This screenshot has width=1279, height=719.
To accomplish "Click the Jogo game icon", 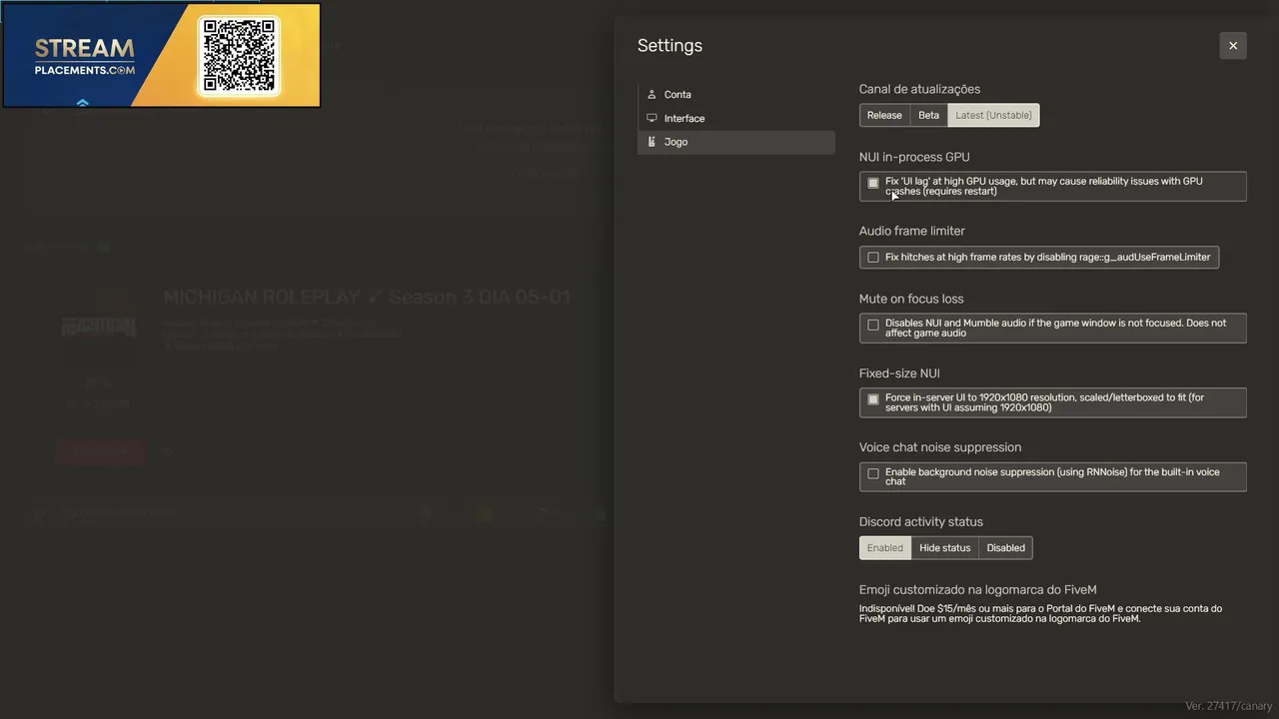I will pos(651,142).
